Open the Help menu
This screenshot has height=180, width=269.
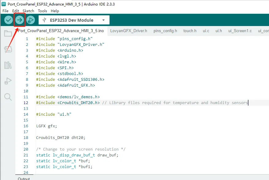tap(55, 11)
